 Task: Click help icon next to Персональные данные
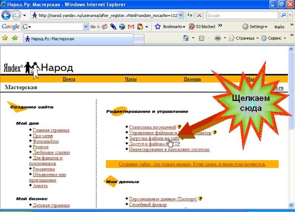point(201,198)
